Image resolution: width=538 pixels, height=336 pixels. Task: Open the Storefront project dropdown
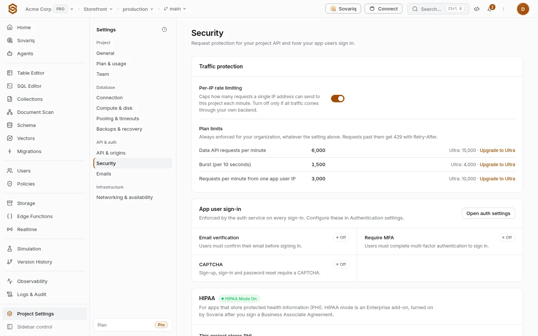tap(98, 9)
